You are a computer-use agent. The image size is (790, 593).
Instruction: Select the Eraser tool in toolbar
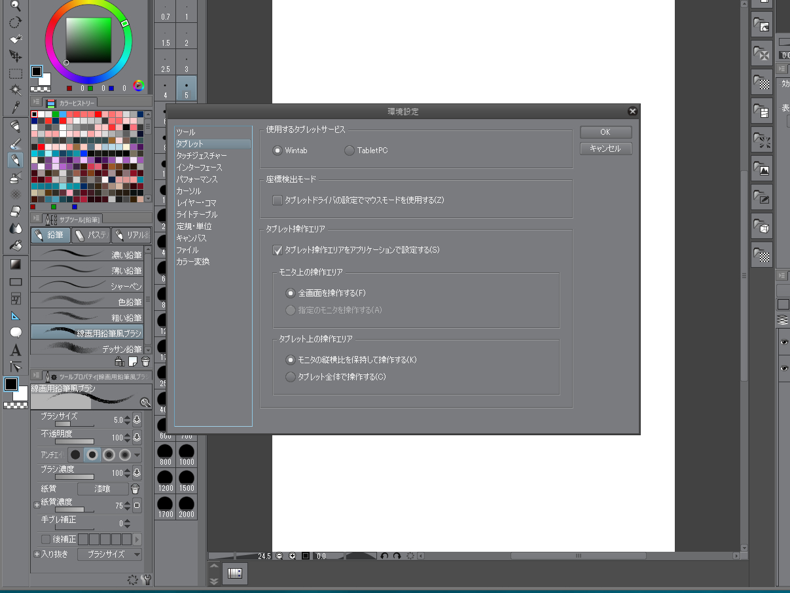pos(16,211)
